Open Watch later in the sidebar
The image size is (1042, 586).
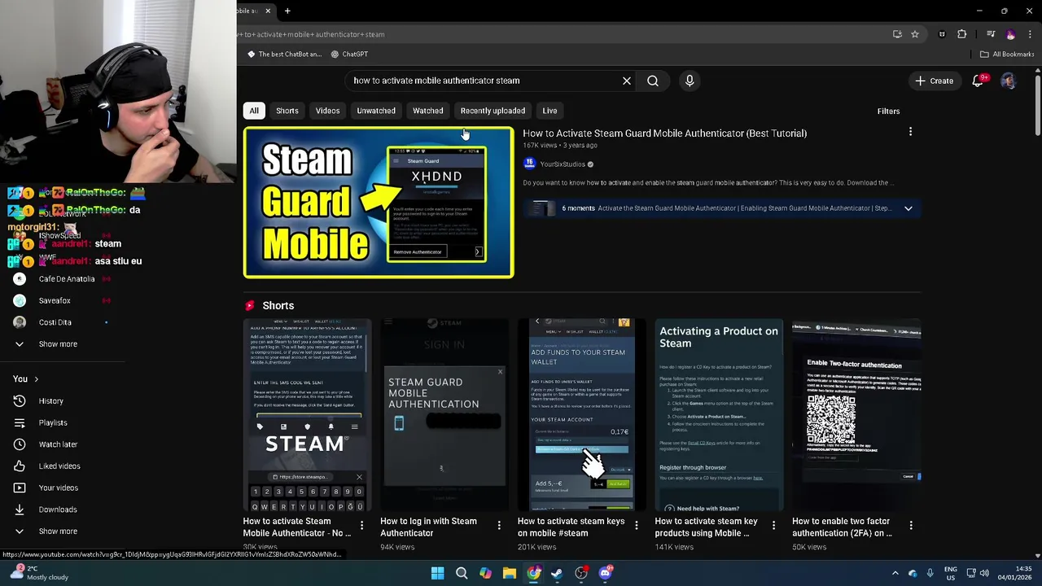tap(58, 444)
